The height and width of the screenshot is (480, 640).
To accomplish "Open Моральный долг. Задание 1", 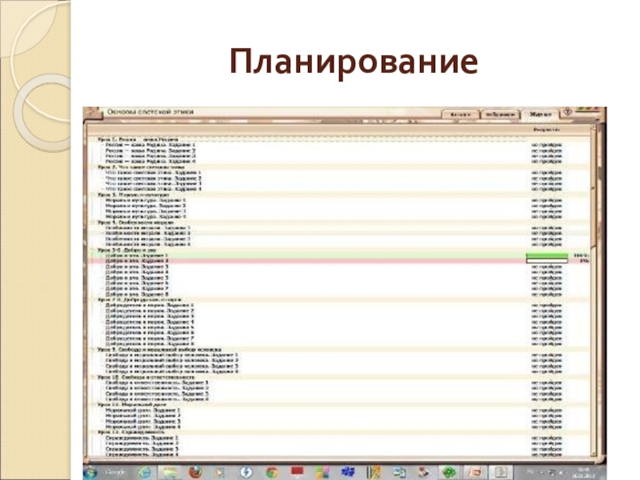I will pyautogui.click(x=143, y=410).
